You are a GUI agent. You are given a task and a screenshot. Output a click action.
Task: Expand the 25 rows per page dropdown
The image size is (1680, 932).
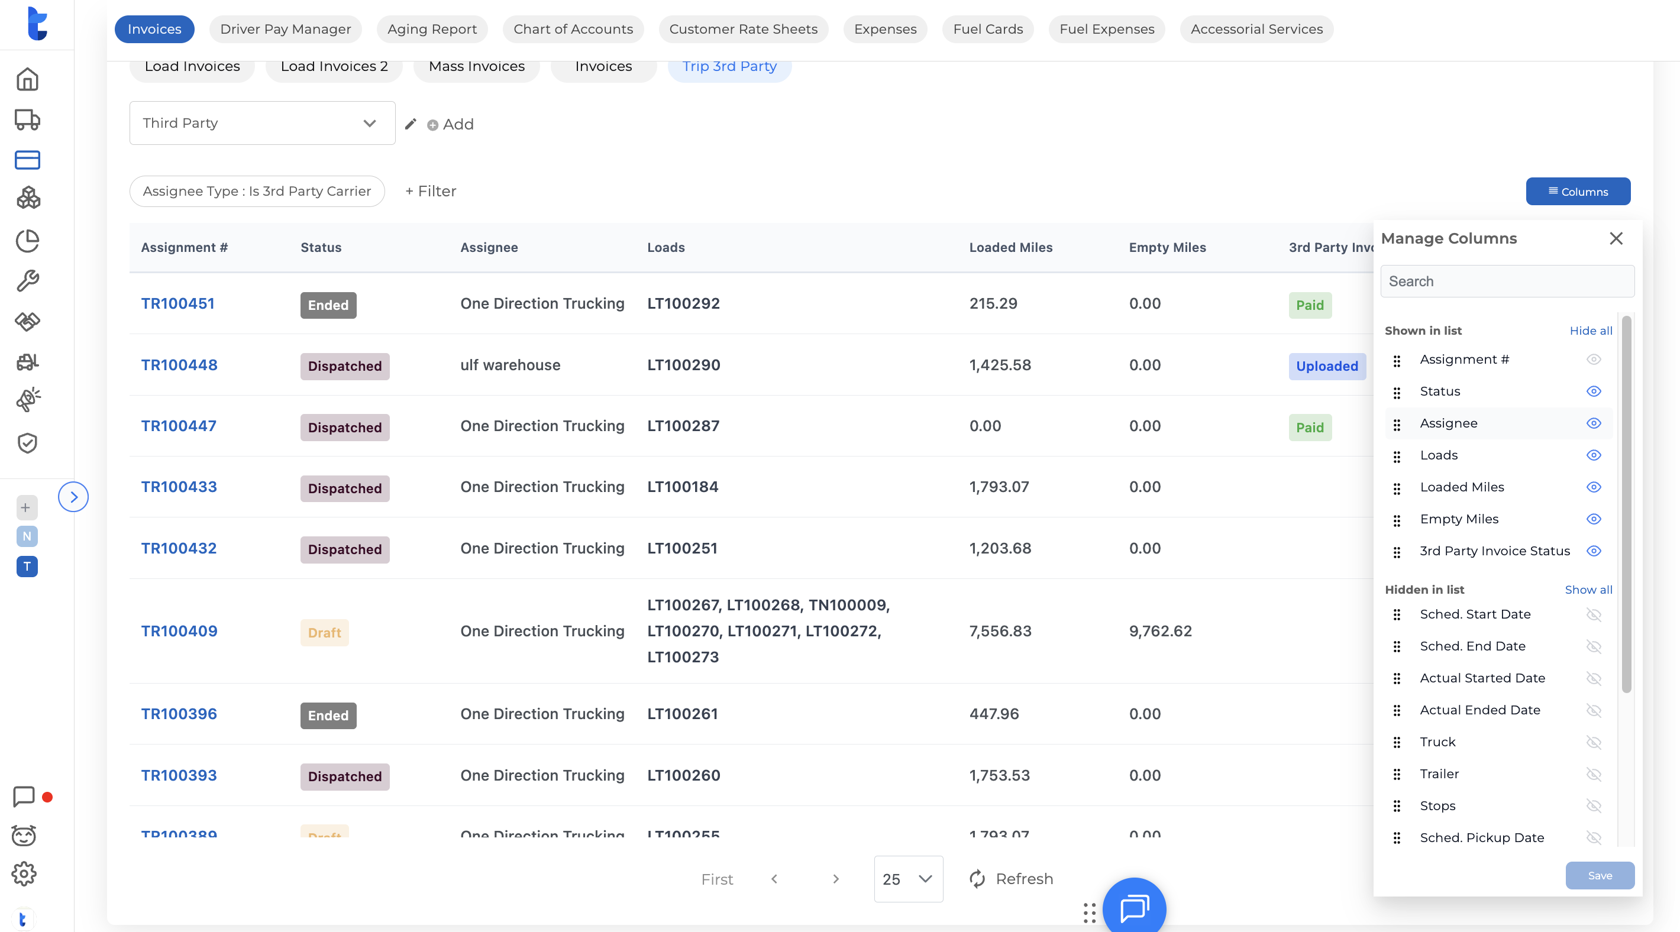point(908,879)
